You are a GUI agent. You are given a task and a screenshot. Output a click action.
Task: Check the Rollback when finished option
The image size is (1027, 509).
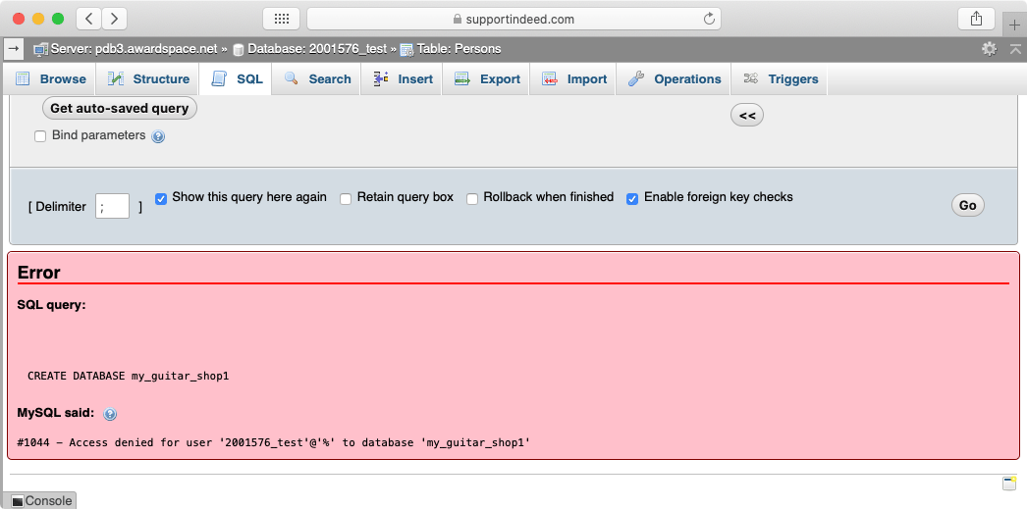coord(472,198)
